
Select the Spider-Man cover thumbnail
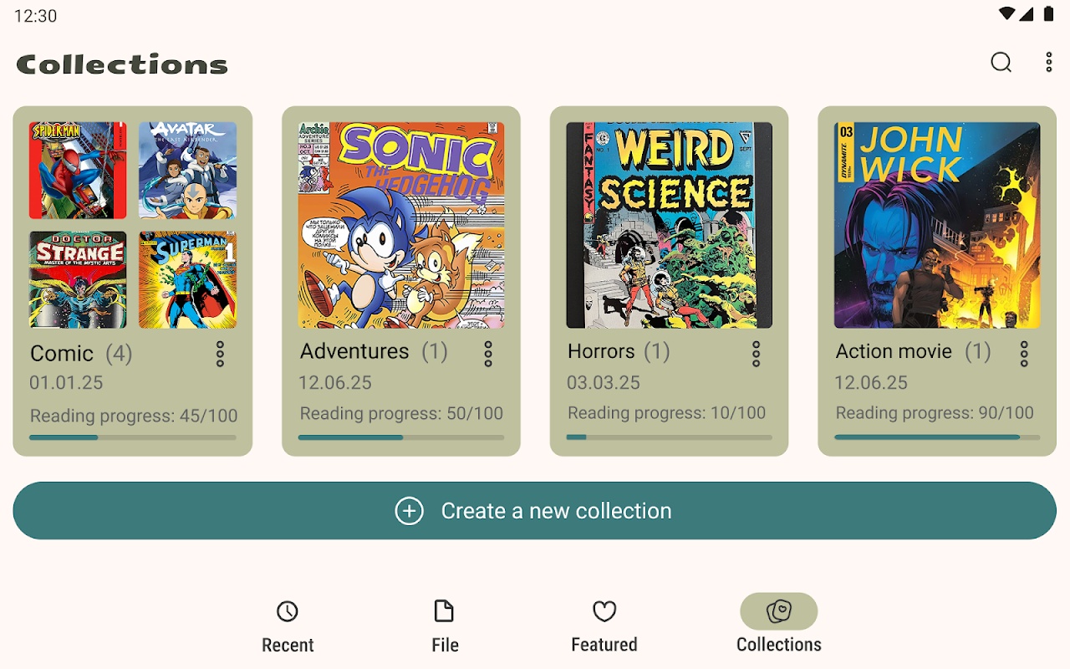78,171
